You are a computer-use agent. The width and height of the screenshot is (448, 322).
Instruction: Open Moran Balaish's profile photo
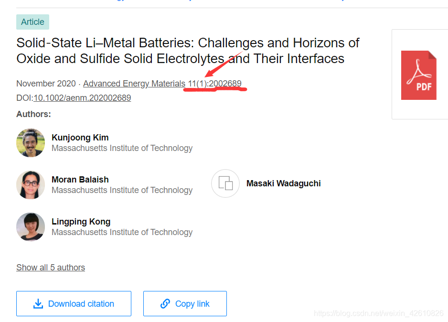click(31, 185)
